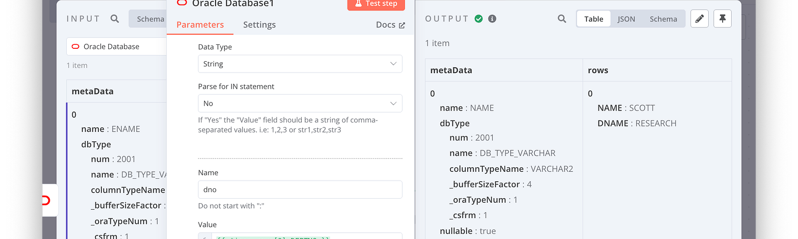The height and width of the screenshot is (239, 798).
Task: Click the green output success checkmark
Action: point(479,19)
